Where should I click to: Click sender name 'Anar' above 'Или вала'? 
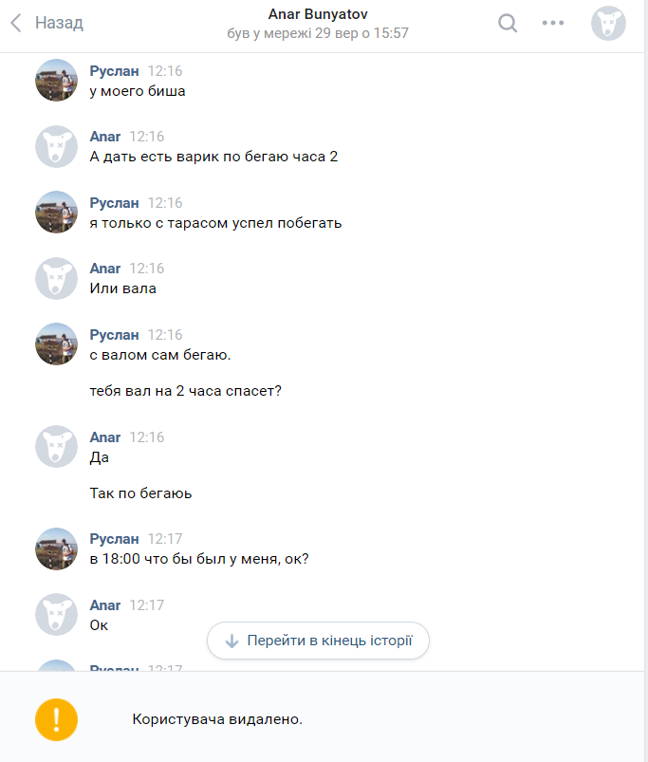105,269
